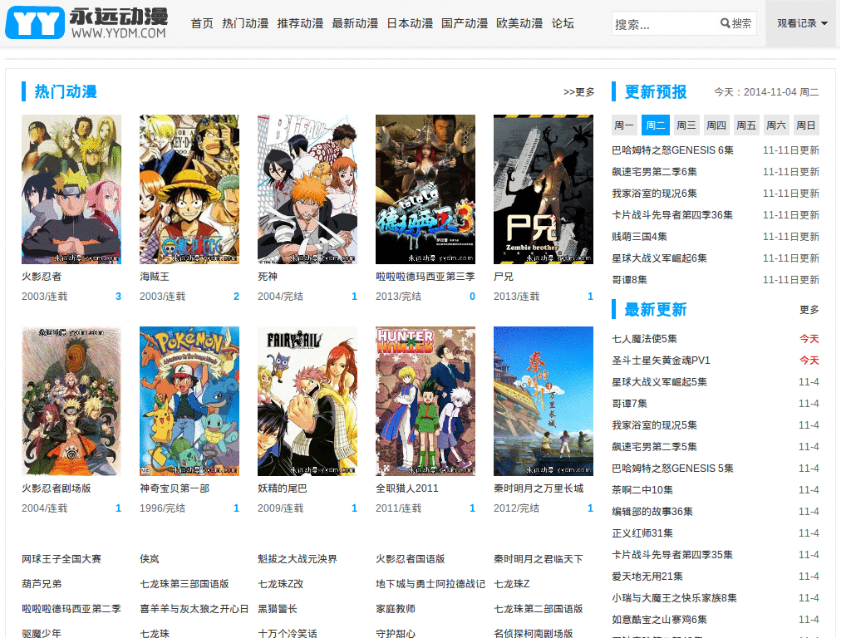
Task: Open the 推荐动漫 nav item
Action: point(300,23)
